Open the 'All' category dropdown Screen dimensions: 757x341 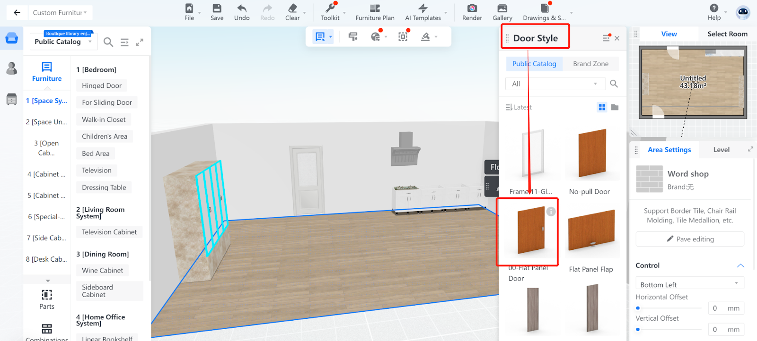(x=555, y=84)
